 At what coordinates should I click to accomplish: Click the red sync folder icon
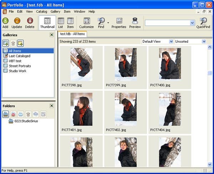click(x=13, y=114)
